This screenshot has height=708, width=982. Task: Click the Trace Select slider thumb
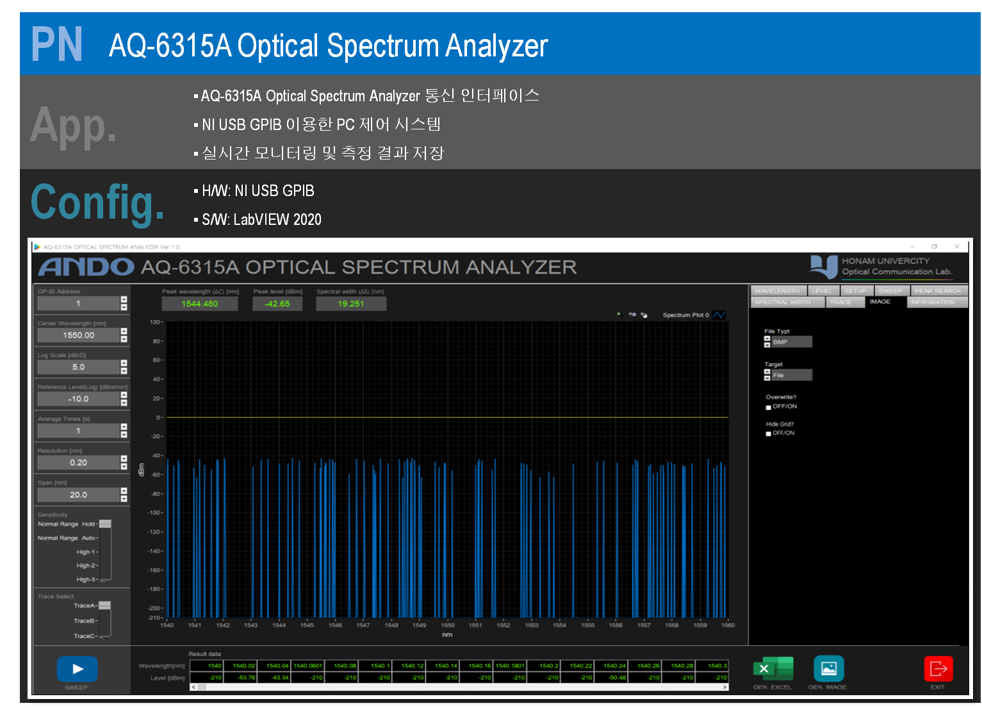(105, 605)
